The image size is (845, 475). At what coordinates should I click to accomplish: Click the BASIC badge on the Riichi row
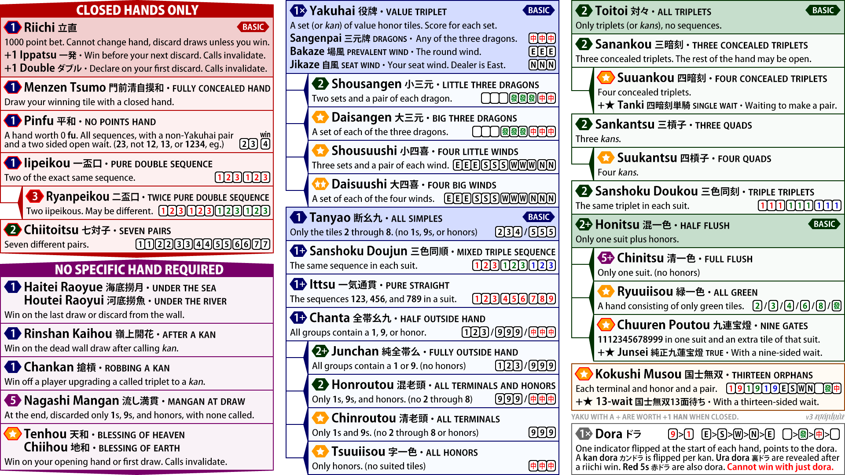[x=253, y=27]
